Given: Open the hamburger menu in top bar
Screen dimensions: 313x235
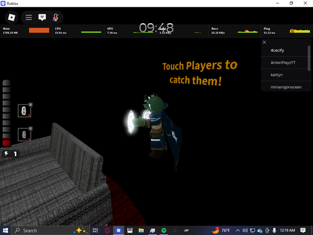Looking at the screenshot, I should click(29, 18).
